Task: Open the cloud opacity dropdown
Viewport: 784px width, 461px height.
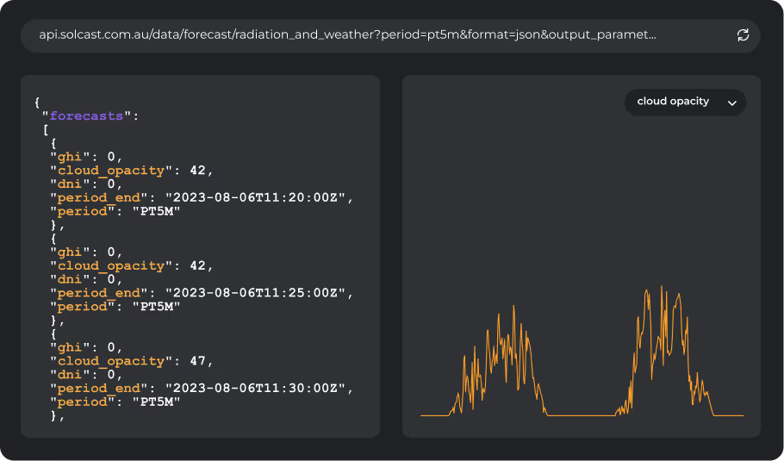Action: pyautogui.click(x=685, y=102)
